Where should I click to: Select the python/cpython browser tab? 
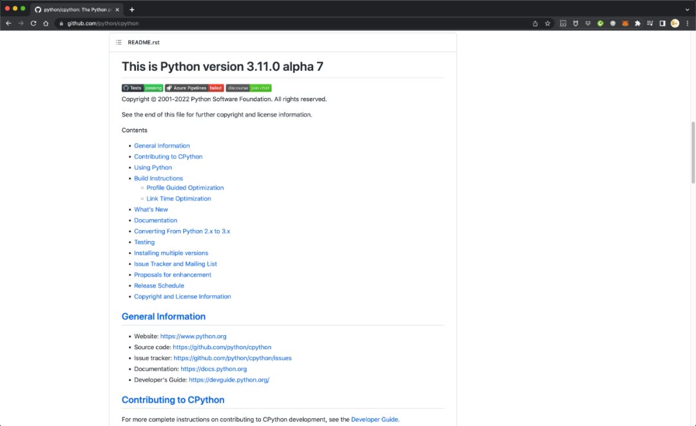tap(77, 9)
